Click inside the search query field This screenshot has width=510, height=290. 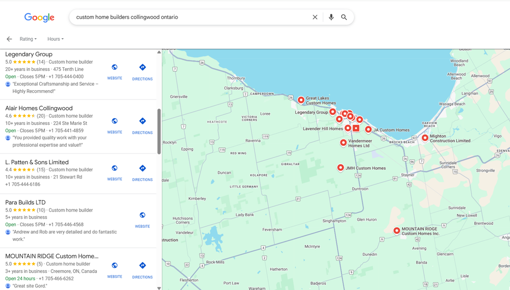(192, 17)
